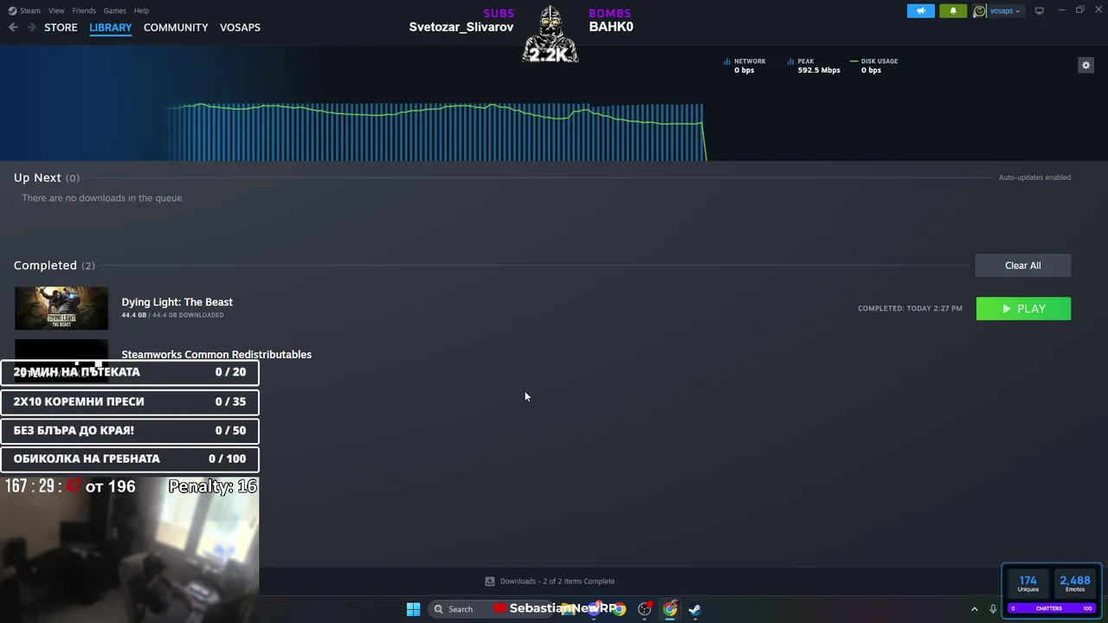Image resolution: width=1108 pixels, height=623 pixels.
Task: Click the vosaps profile avatar
Action: 979,10
